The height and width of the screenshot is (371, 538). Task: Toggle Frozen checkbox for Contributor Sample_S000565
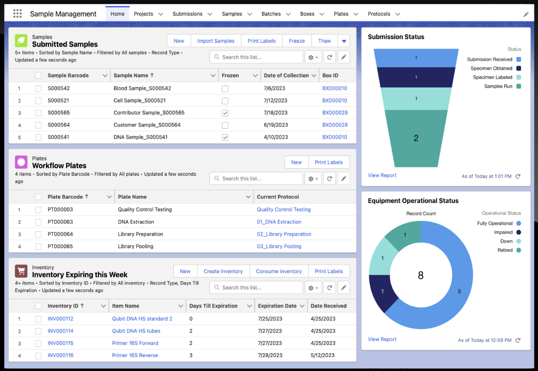[225, 113]
